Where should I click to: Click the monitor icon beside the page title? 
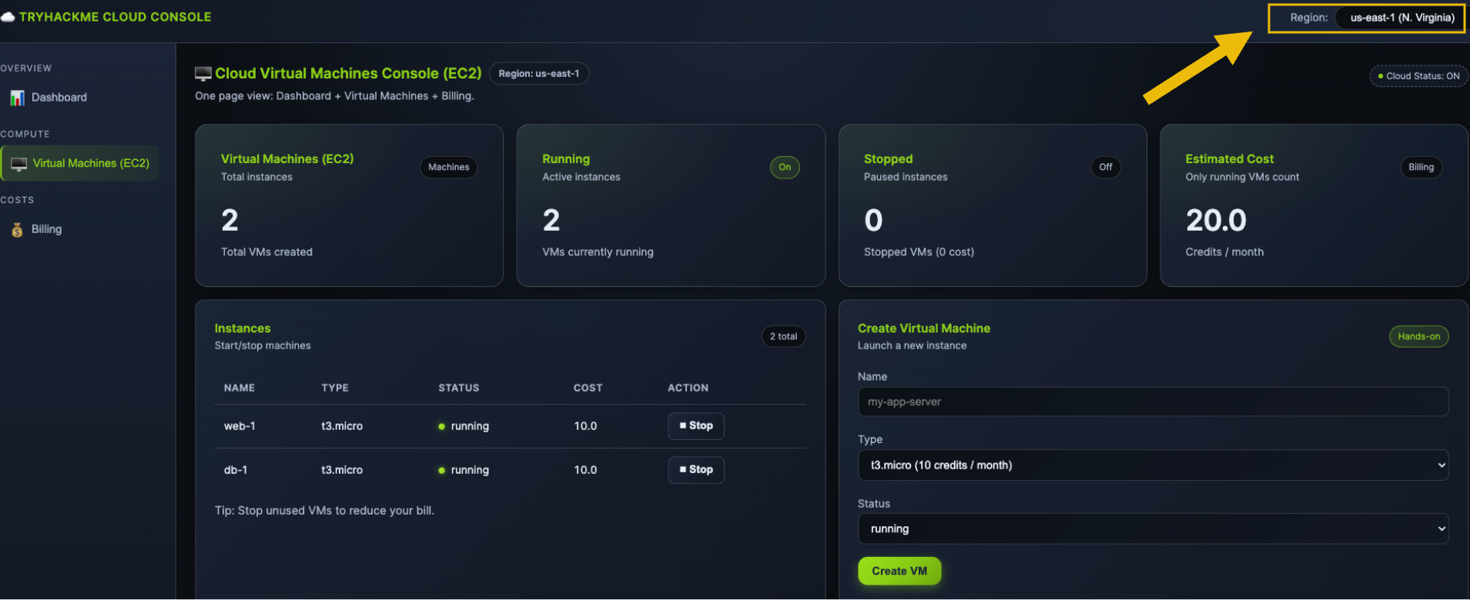click(203, 74)
